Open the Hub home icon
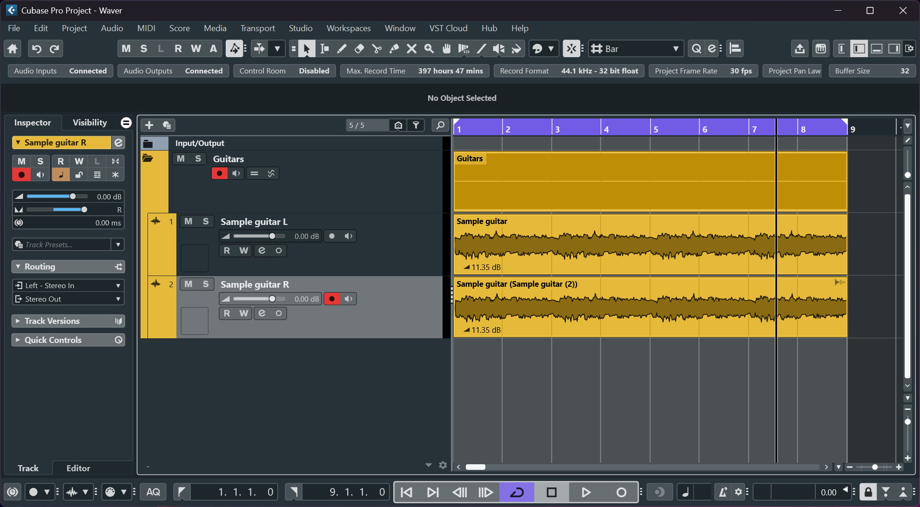 pyautogui.click(x=13, y=49)
